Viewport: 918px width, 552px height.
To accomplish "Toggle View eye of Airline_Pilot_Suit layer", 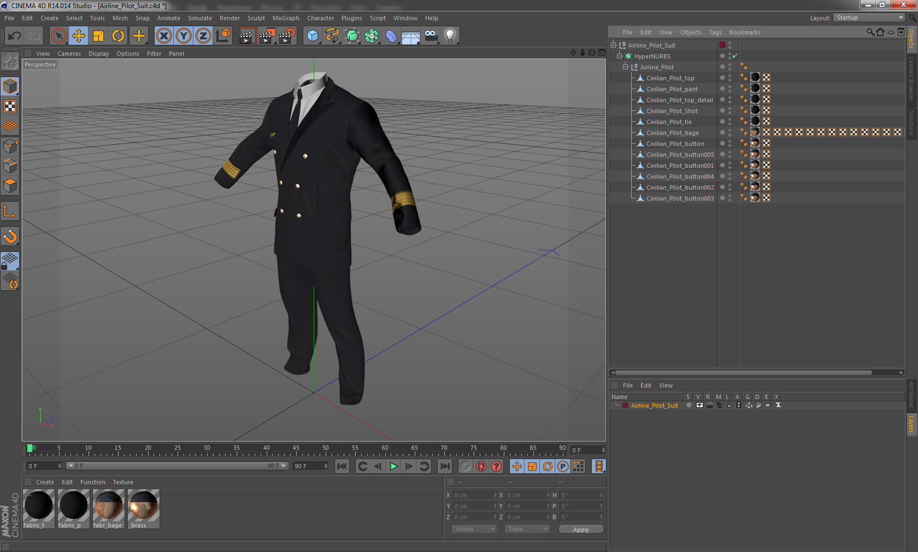I will coord(699,405).
